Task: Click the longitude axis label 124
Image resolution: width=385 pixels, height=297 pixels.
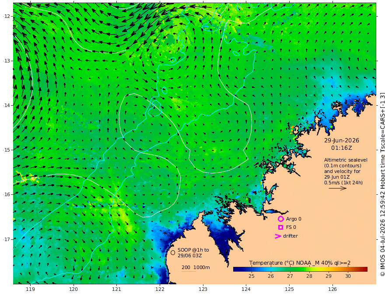Action: coord(246,290)
